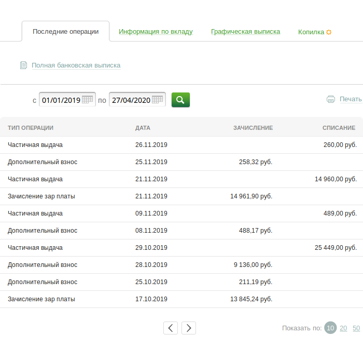Click the green magnifier search button
363x348 pixels.
point(180,100)
